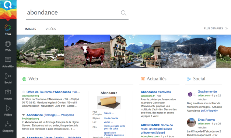Open the ladepeche.fr source link
The width and height of the screenshot is (231, 138).
(148, 96)
